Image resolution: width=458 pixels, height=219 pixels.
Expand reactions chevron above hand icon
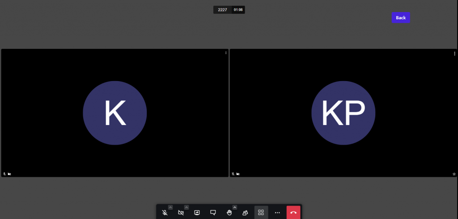(235, 207)
